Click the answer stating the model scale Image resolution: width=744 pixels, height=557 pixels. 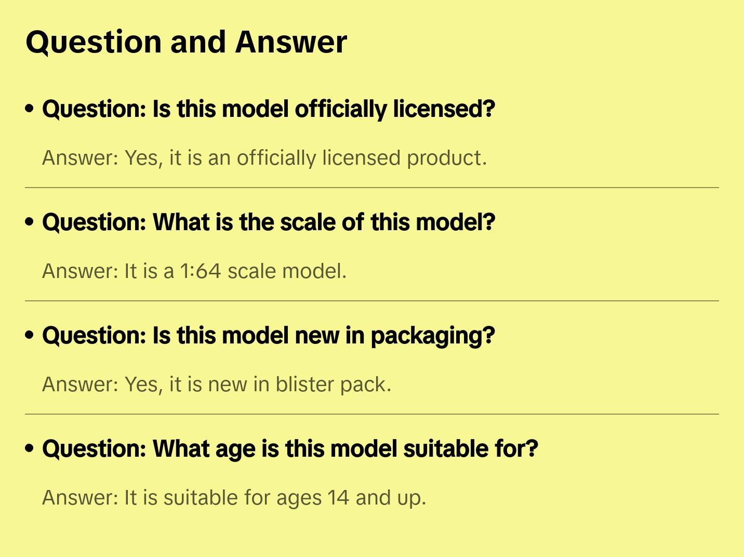(x=194, y=271)
